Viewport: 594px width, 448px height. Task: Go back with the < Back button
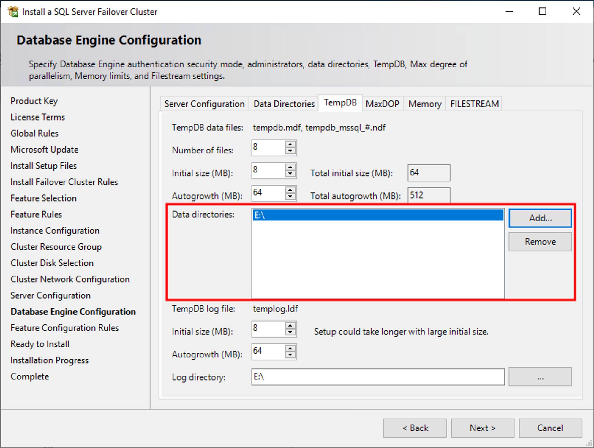415,428
